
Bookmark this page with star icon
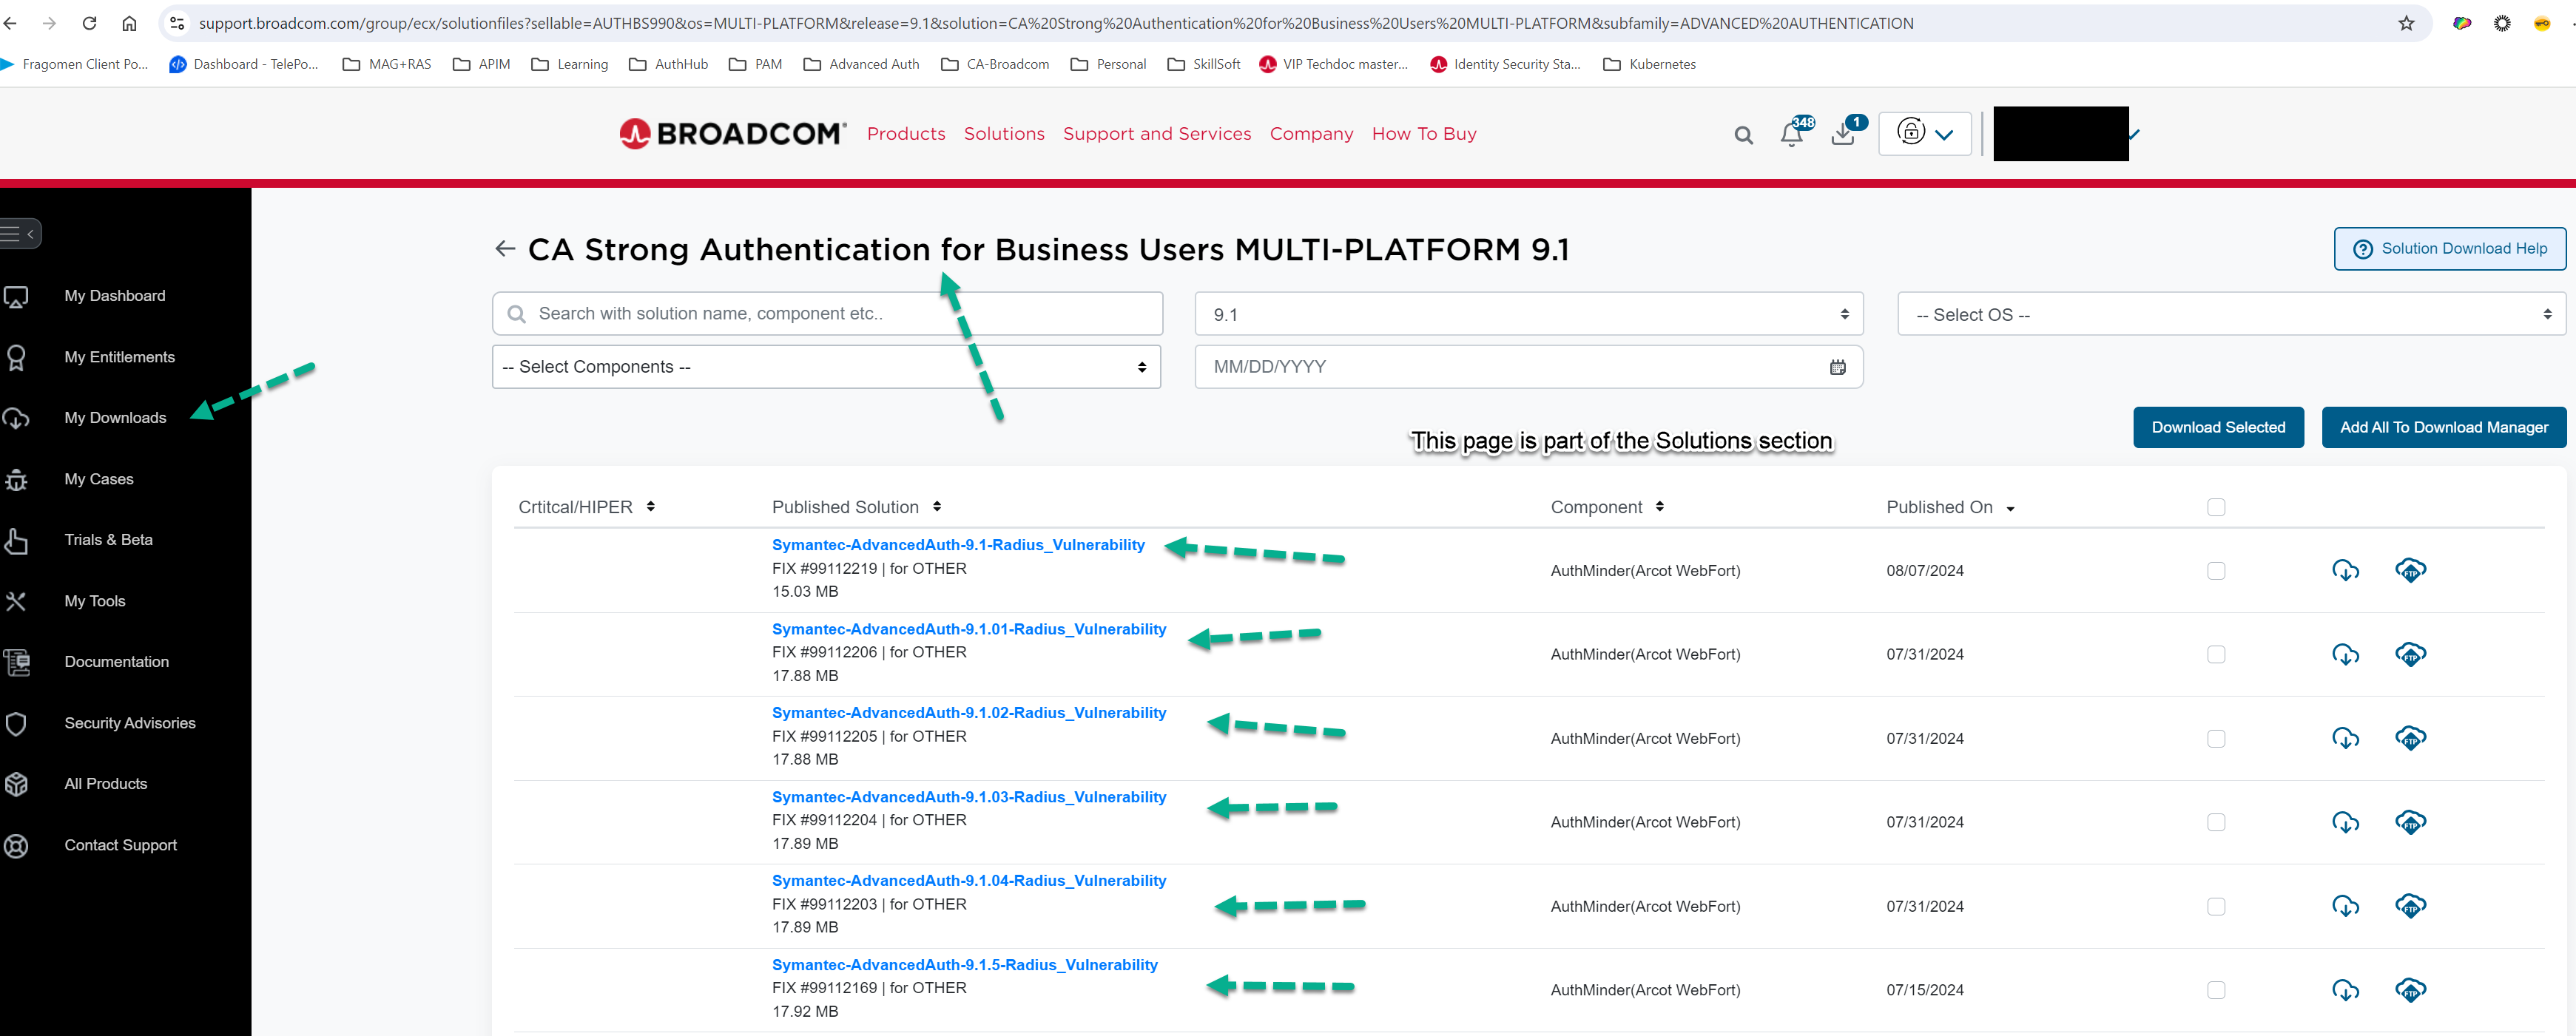2406,23
